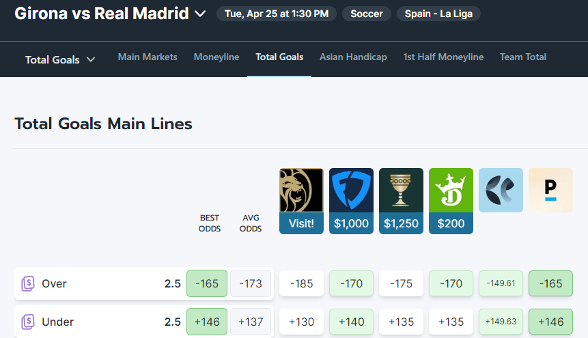The height and width of the screenshot is (338, 588).
Task: Click the bet slip icon beside Over
Action: pos(28,283)
